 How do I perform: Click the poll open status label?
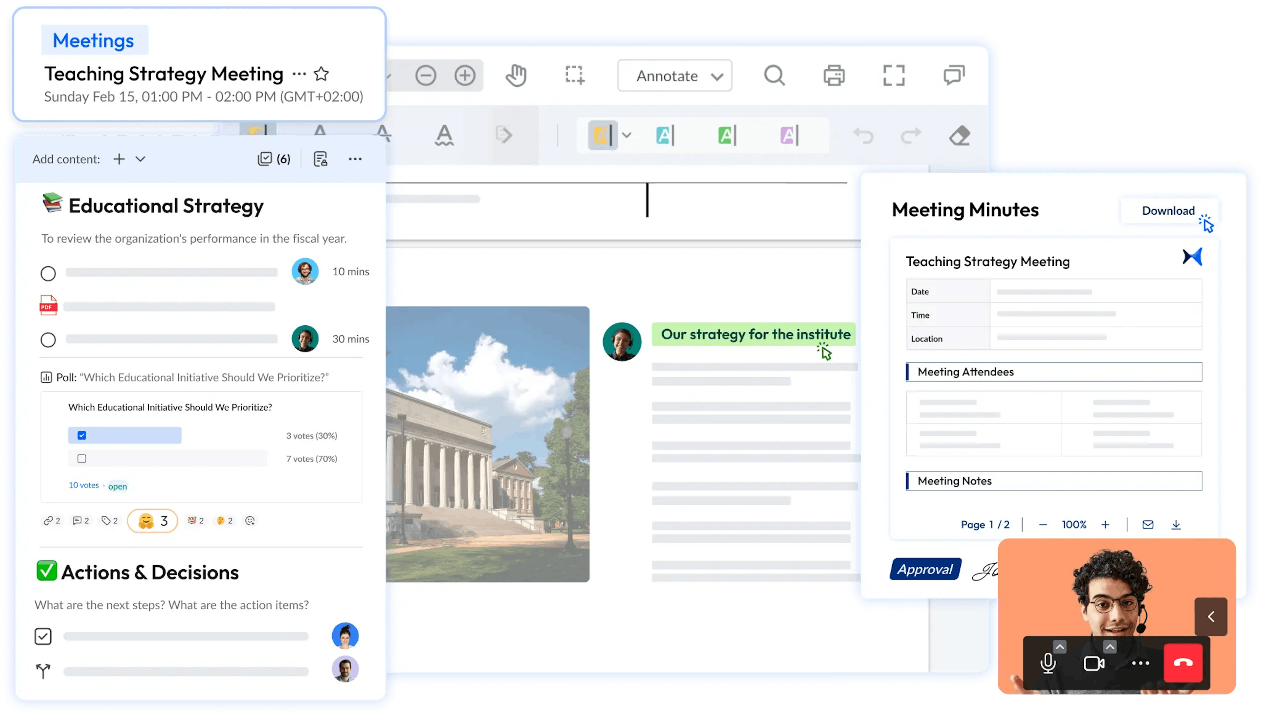(118, 486)
